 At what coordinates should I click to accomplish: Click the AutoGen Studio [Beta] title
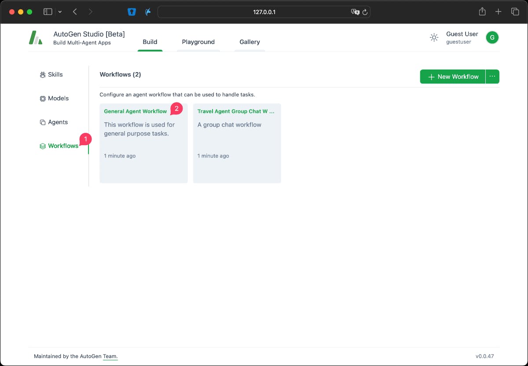[89, 34]
